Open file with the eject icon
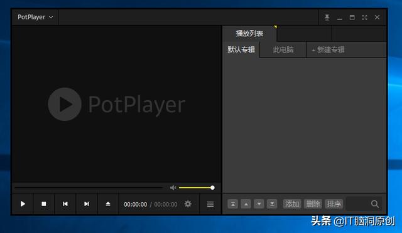 click(x=108, y=204)
